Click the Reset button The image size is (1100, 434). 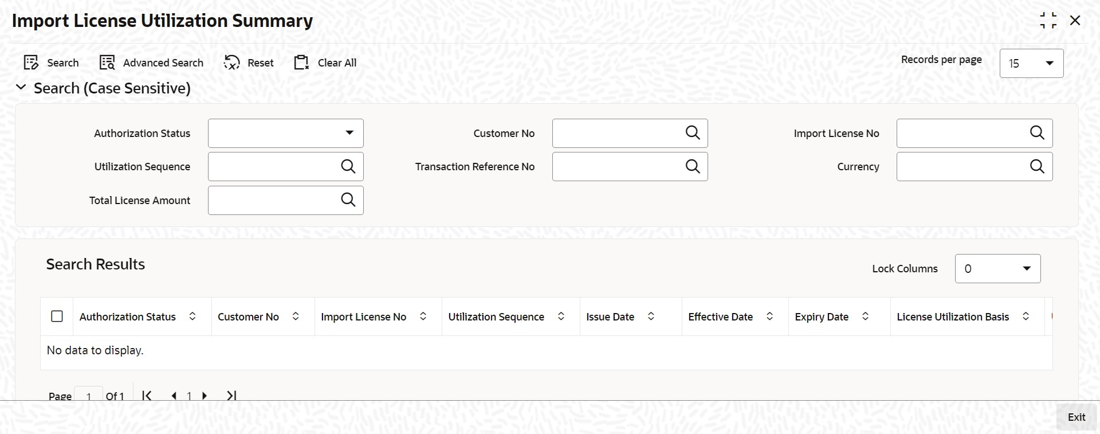pos(249,62)
